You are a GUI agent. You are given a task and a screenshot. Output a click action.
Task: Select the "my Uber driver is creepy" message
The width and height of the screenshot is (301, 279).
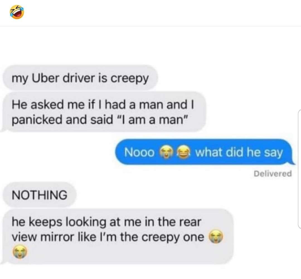click(x=80, y=78)
